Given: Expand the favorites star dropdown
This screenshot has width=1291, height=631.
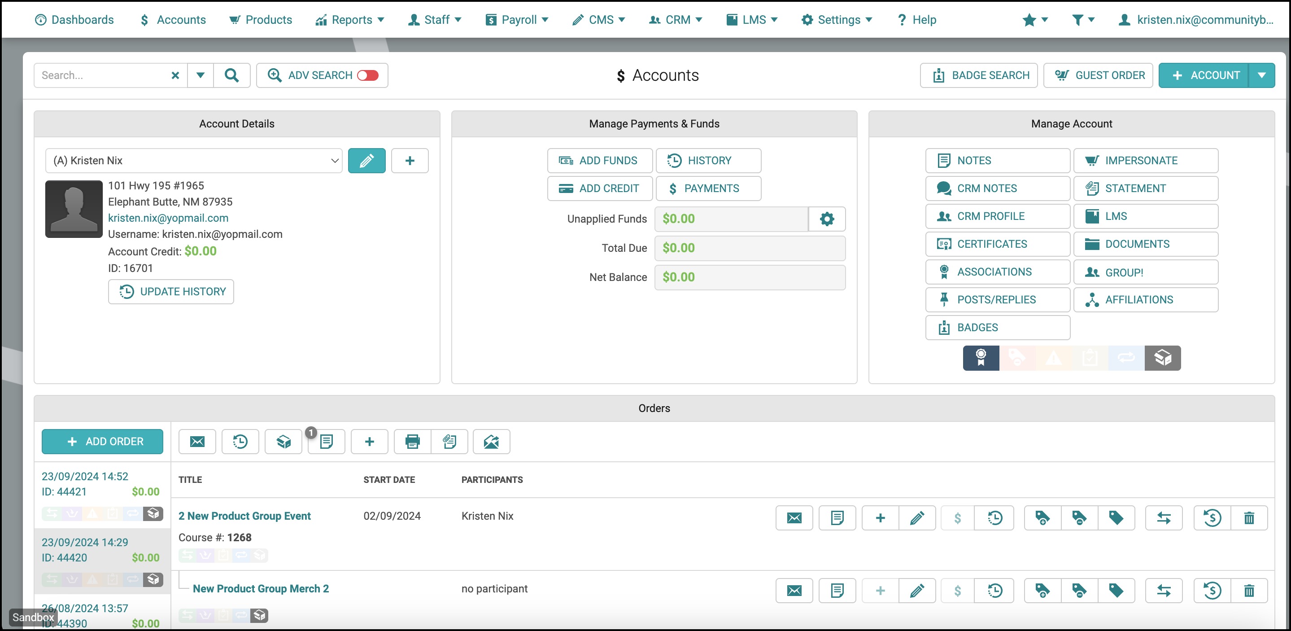Looking at the screenshot, I should pos(1035,20).
